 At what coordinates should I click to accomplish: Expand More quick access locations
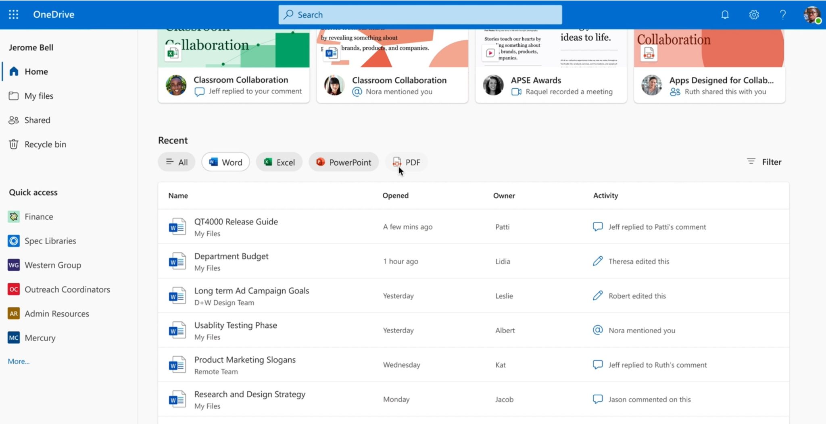pos(19,361)
